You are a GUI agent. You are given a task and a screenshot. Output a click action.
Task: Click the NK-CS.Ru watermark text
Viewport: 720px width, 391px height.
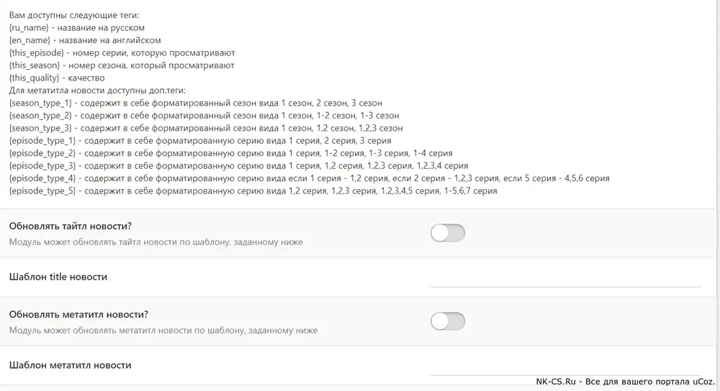point(626,382)
